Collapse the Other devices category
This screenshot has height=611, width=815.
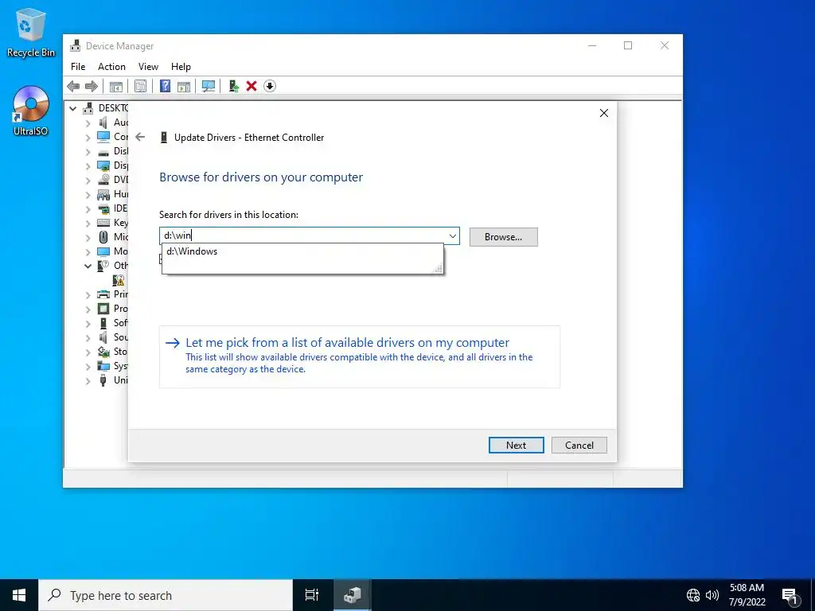88,266
